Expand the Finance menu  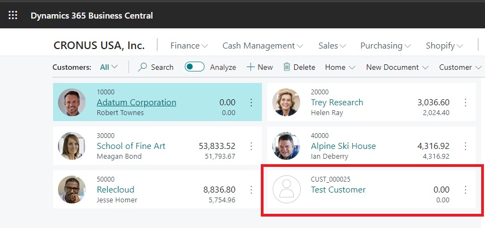189,46
